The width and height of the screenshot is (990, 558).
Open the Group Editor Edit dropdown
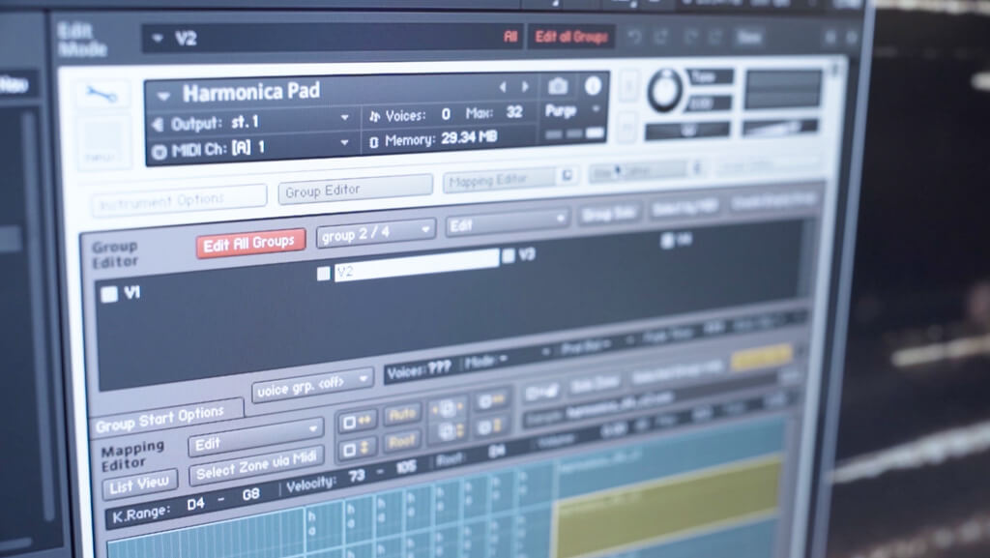[x=507, y=222]
